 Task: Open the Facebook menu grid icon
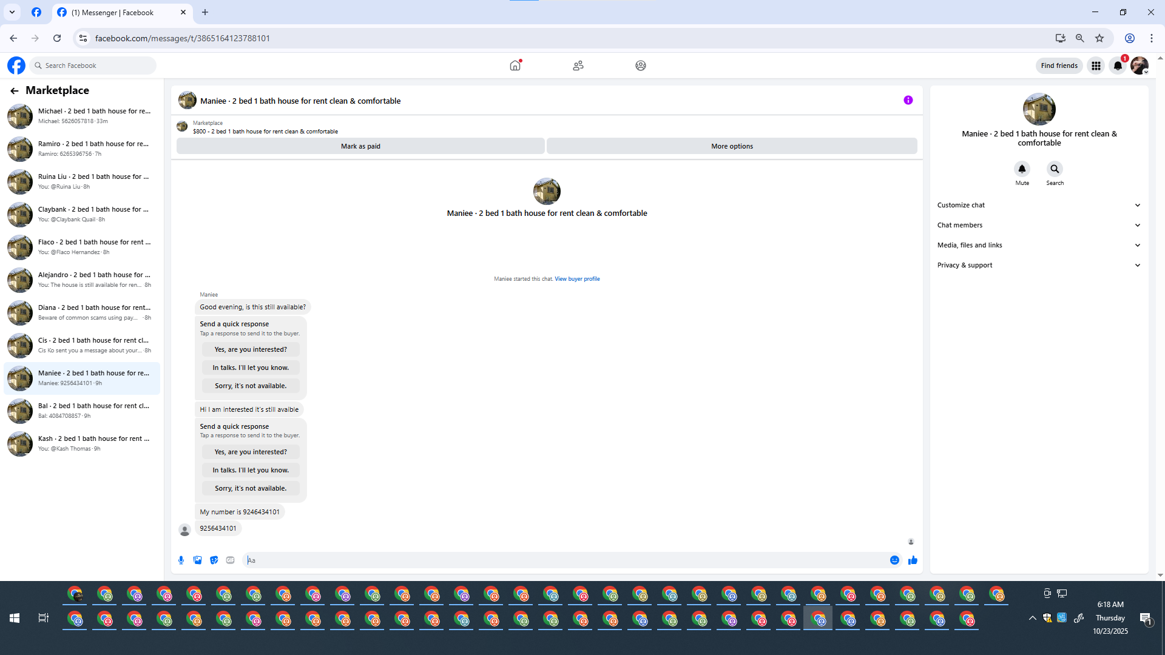(x=1096, y=65)
